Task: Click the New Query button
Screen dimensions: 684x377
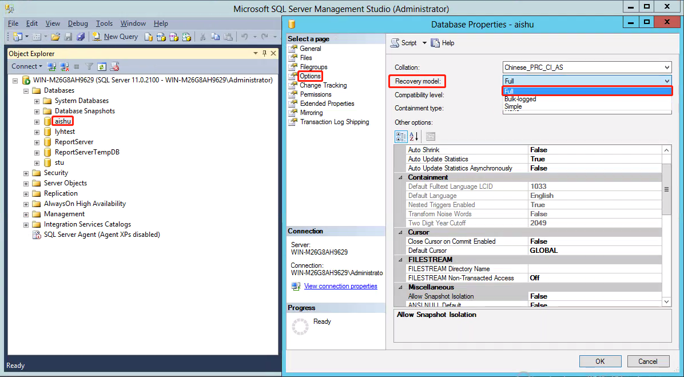Action: click(x=116, y=37)
